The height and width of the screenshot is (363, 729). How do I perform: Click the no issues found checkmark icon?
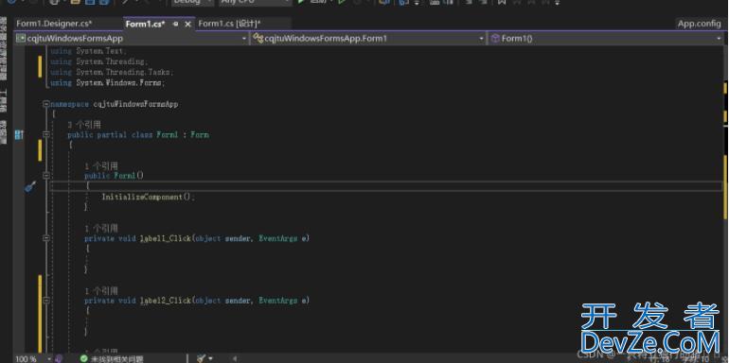coord(83,358)
